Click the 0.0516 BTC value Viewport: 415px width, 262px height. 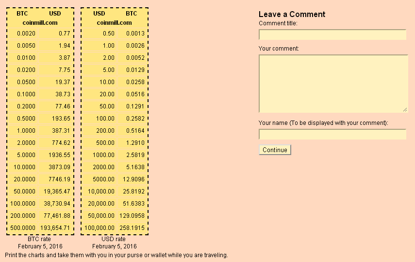[x=135, y=94]
